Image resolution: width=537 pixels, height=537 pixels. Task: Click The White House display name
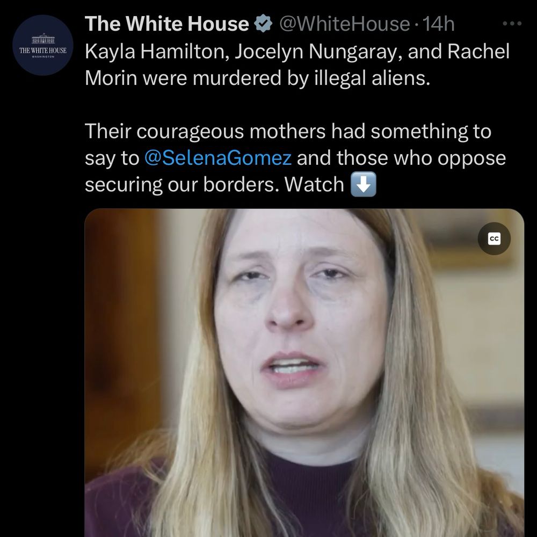coord(167,24)
